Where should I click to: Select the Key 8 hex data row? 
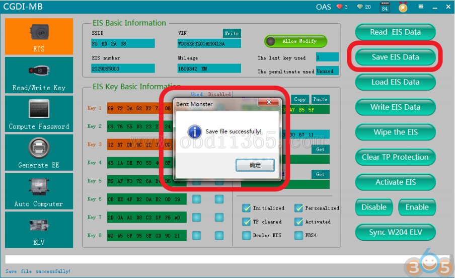point(147,236)
